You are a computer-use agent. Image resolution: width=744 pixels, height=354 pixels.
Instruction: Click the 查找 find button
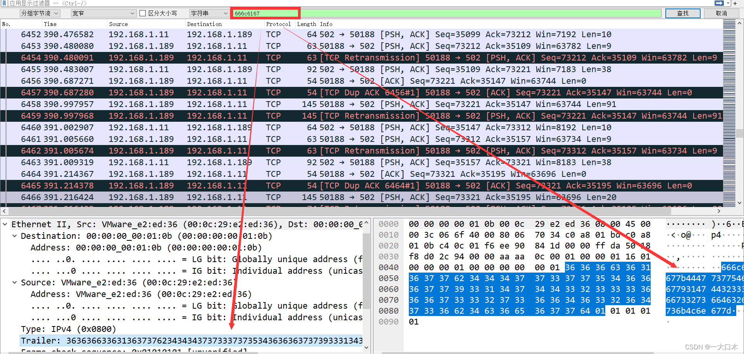pos(683,13)
